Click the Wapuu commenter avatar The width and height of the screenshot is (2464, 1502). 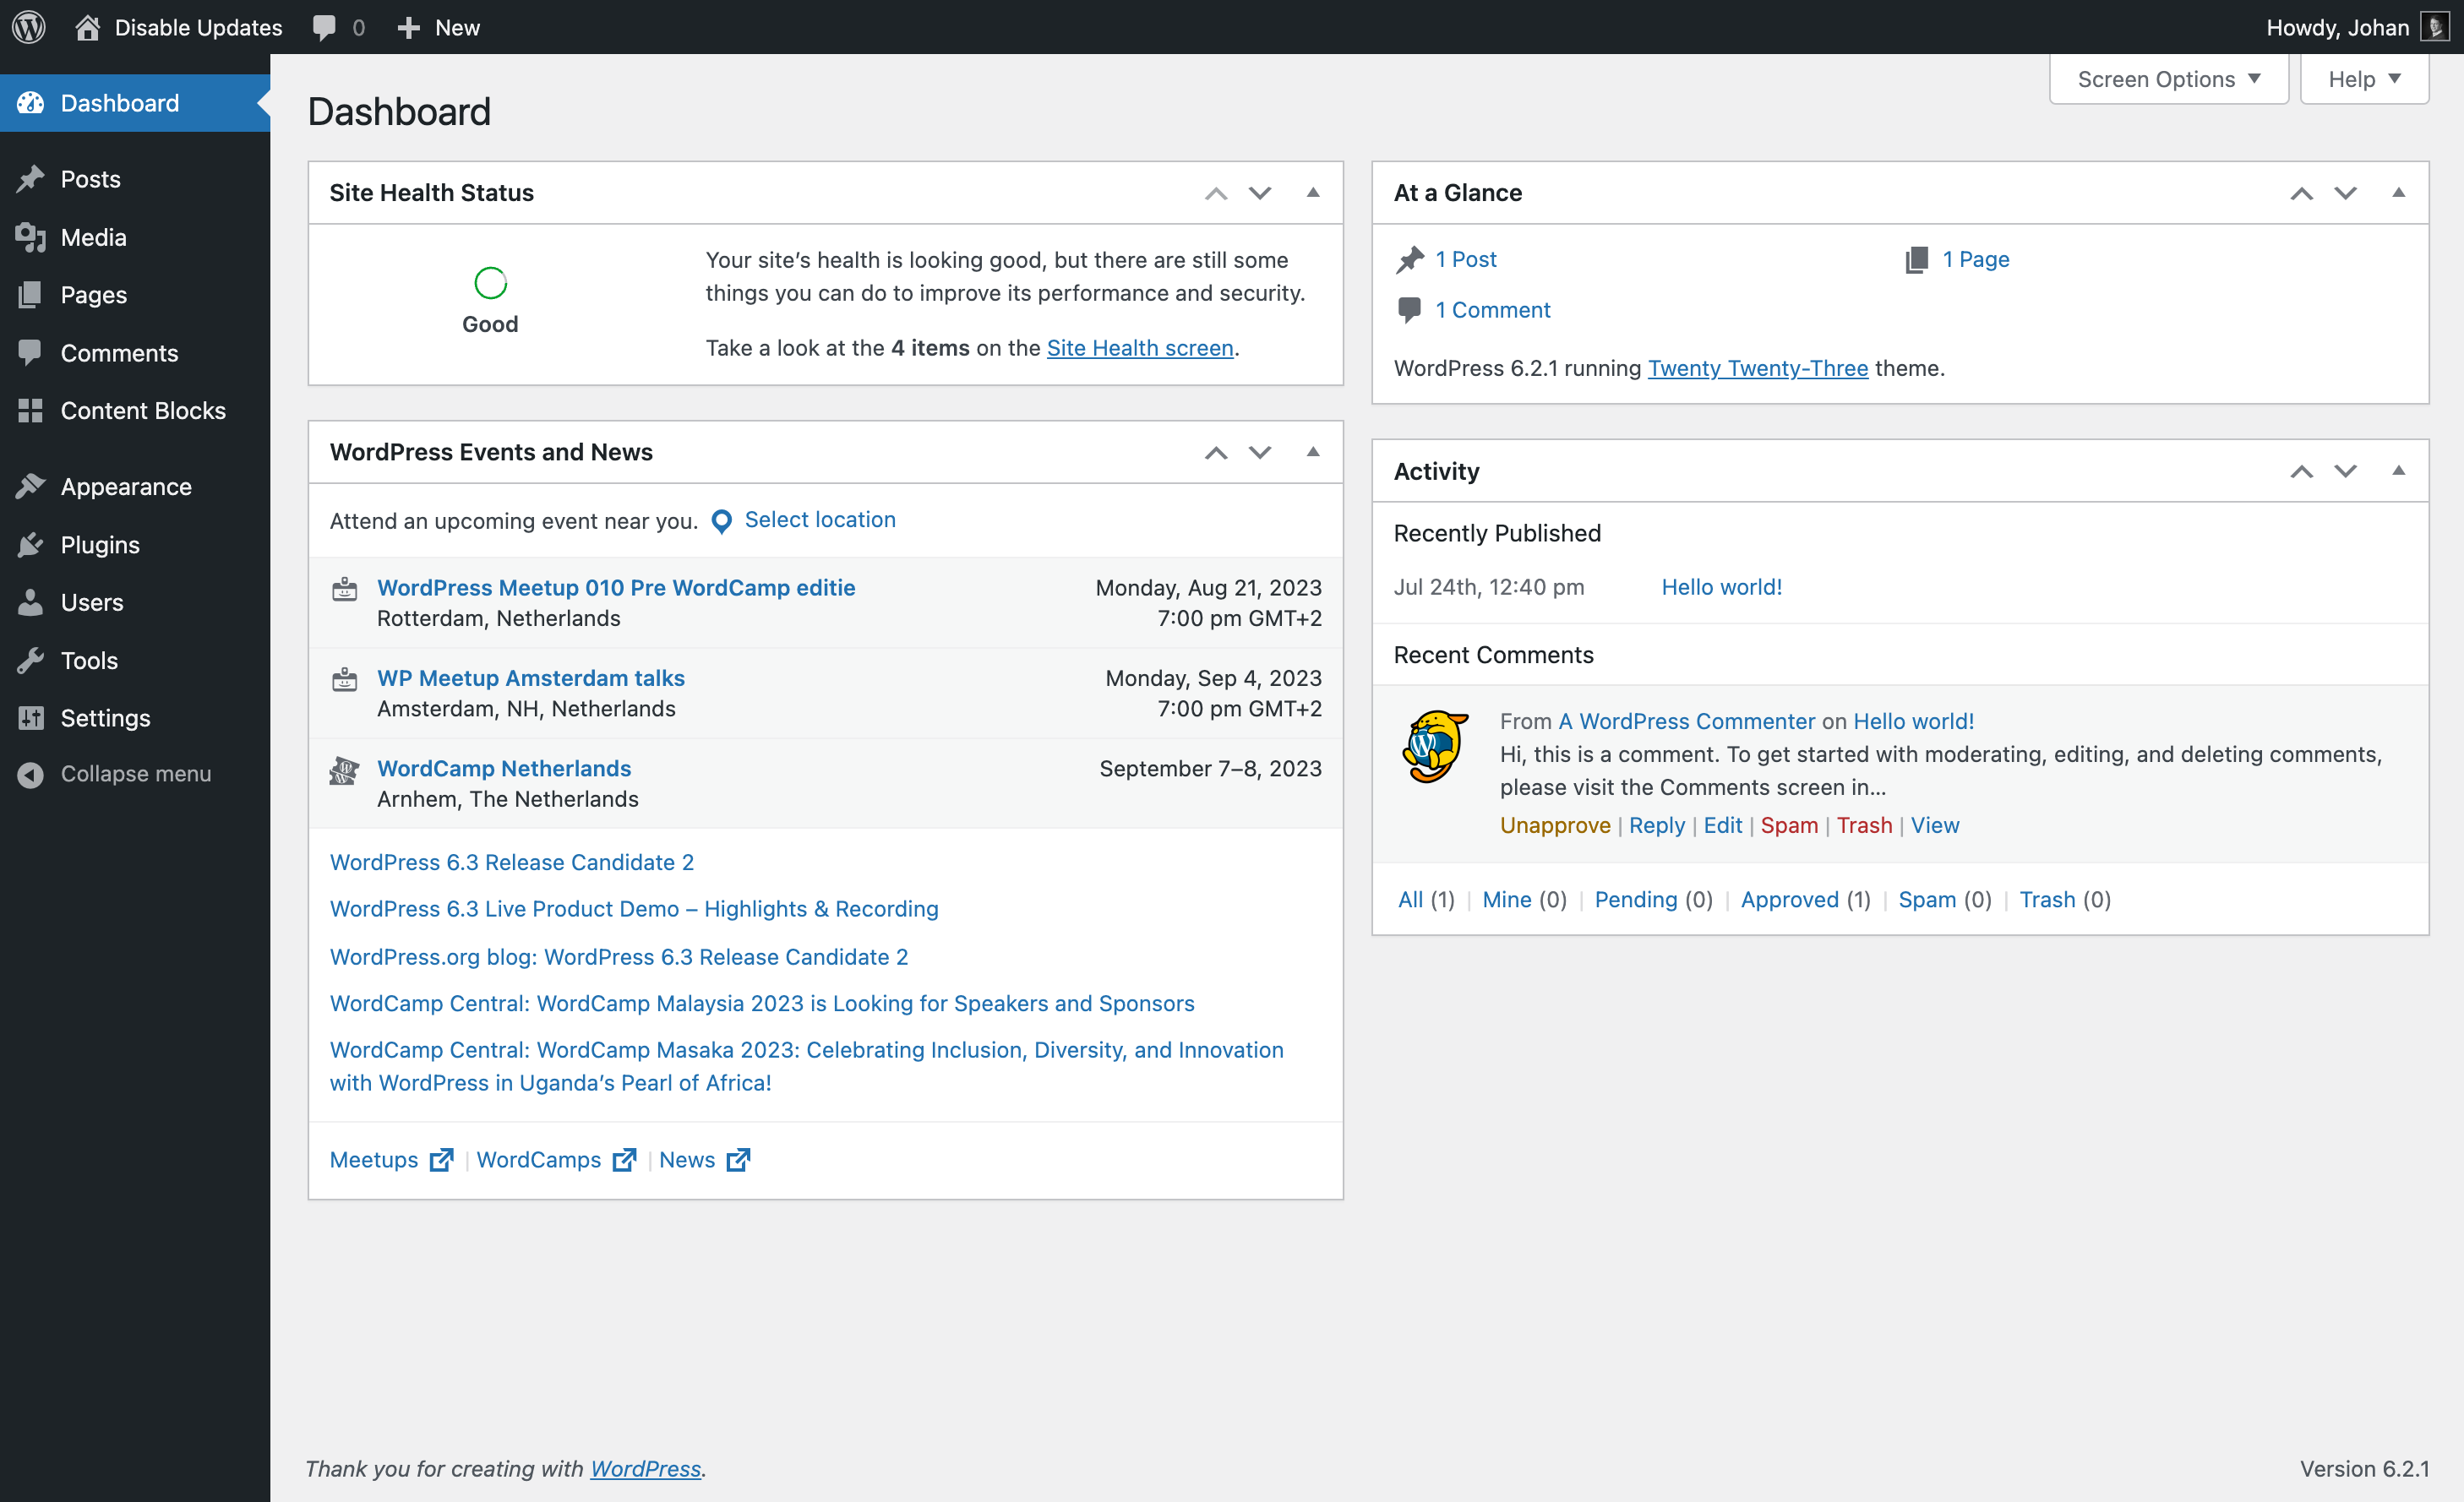click(x=1435, y=746)
